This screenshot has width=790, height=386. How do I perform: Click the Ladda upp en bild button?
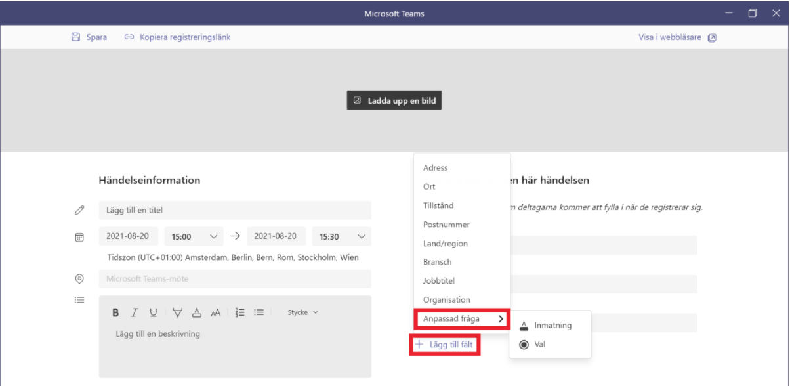[x=394, y=101]
